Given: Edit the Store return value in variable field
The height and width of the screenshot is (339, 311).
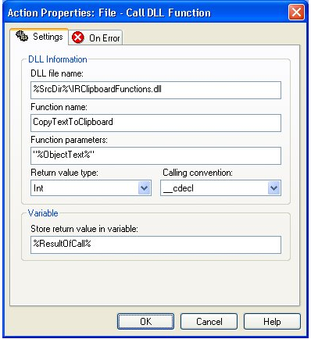Looking at the screenshot, I should (x=155, y=244).
